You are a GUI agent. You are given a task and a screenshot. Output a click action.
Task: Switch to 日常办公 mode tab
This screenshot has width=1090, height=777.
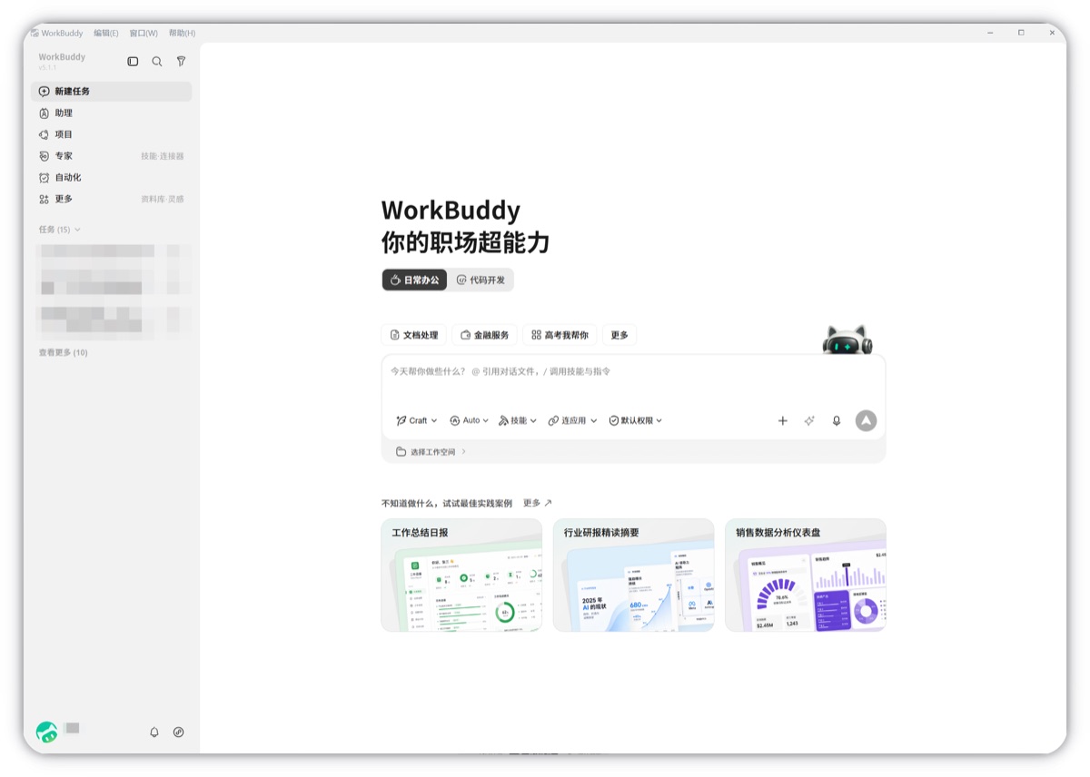pos(414,280)
